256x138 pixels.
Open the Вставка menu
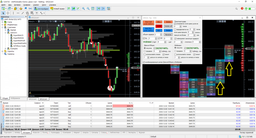(x=17, y=5)
